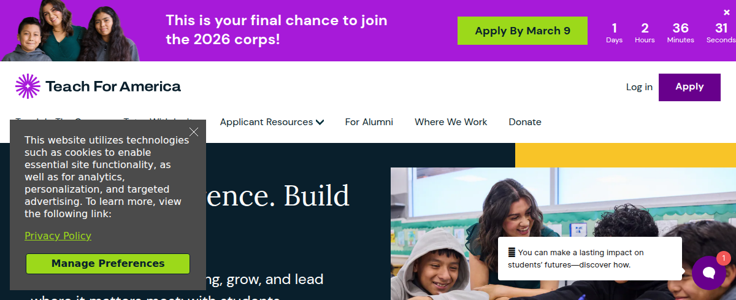736x300 pixels.
Task: Open the Privacy Policy link
Action: [x=58, y=236]
